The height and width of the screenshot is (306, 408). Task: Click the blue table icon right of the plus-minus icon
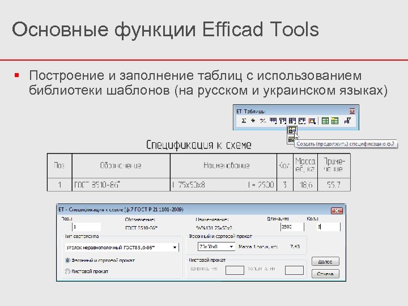pos(273,121)
